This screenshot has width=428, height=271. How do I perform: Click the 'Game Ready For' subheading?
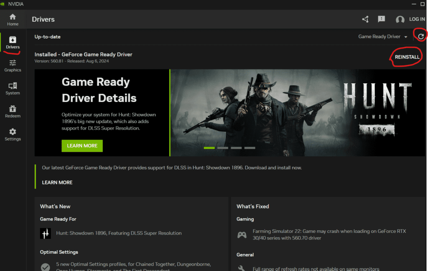coord(58,219)
